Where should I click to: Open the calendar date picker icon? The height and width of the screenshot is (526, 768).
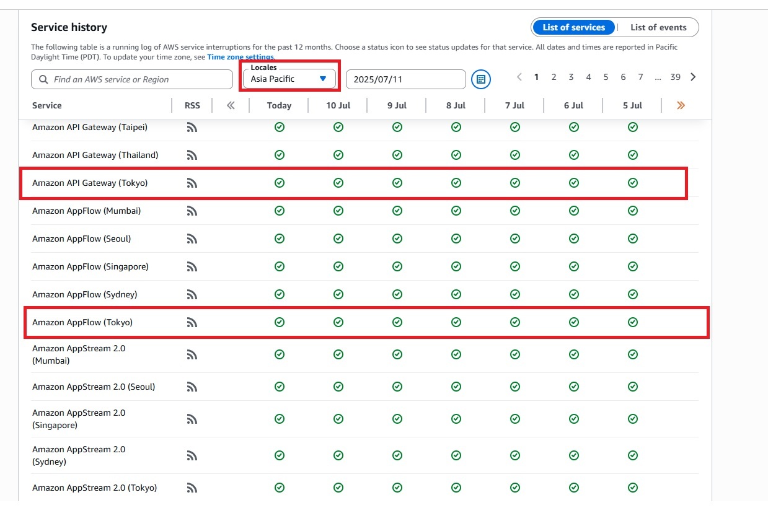coord(481,79)
